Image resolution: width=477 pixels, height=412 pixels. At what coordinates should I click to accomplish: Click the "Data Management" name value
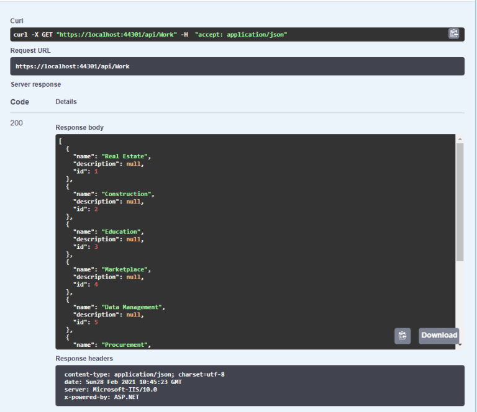pyautogui.click(x=132, y=307)
